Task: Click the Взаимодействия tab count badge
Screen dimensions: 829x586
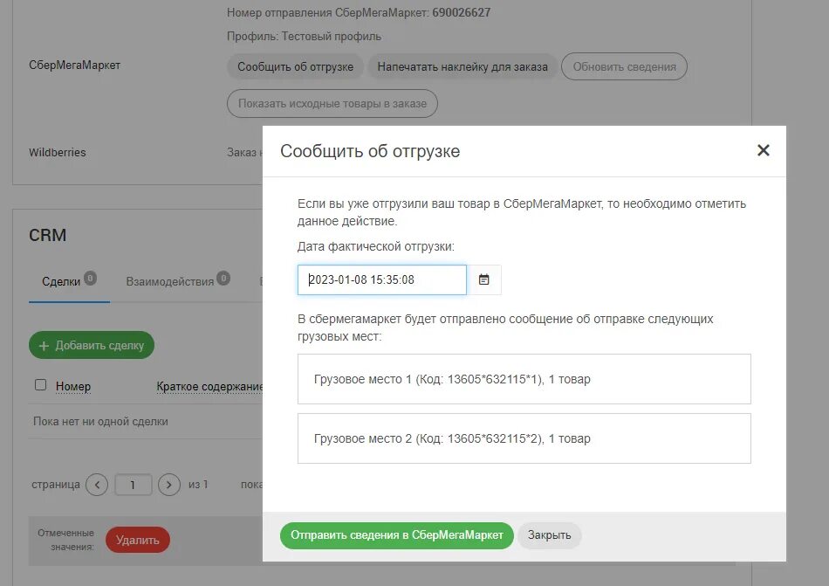Action: point(223,279)
